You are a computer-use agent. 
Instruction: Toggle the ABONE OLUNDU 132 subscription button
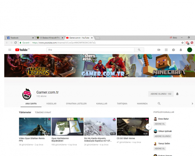click(x=161, y=94)
